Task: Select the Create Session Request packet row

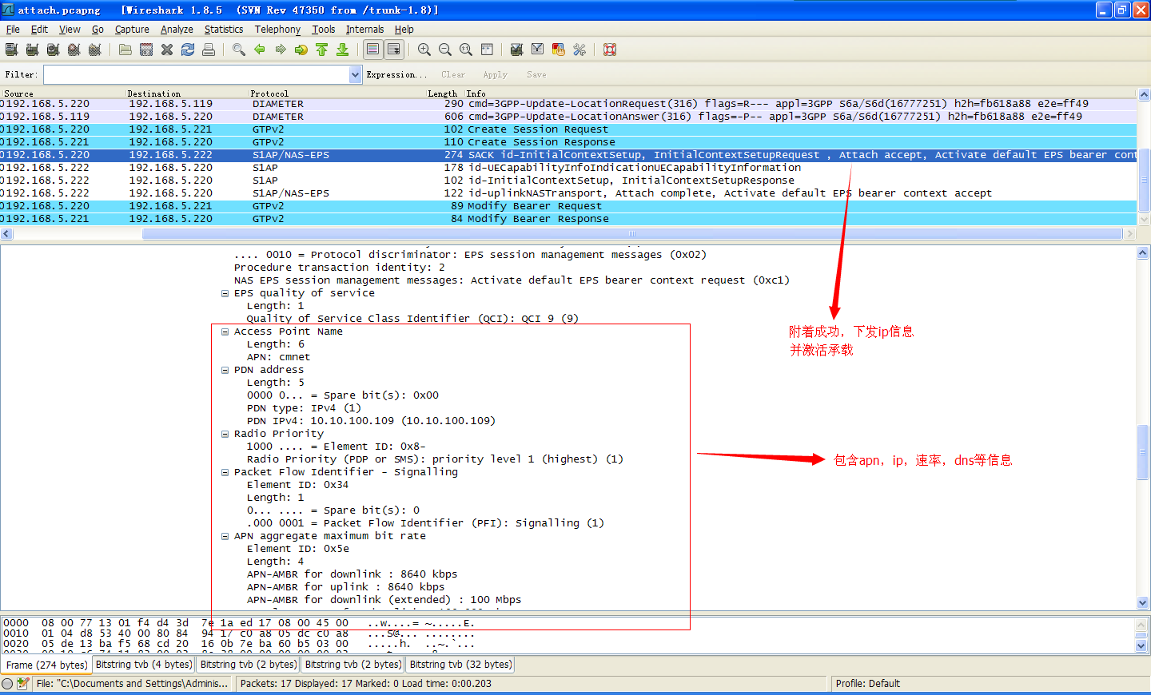Action: tap(568, 129)
